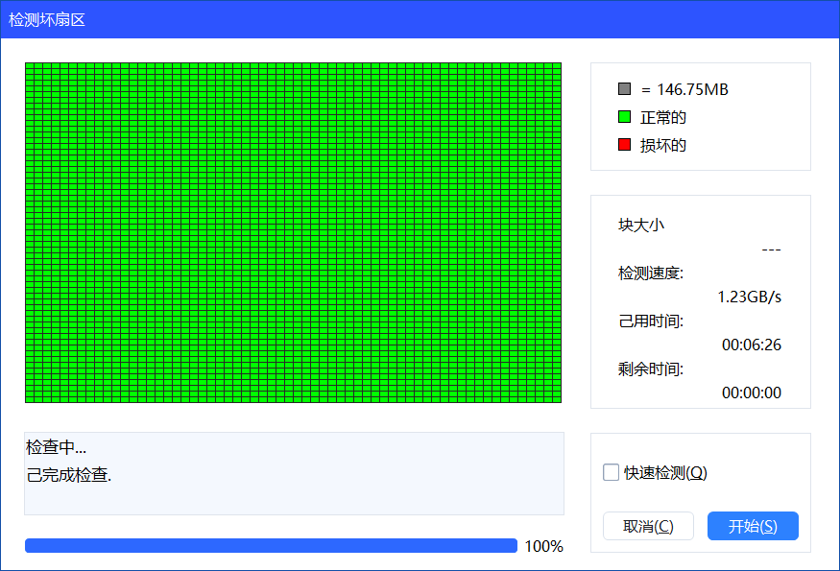Click the 146.75MB block size value
Screen dimensions: 840x571
(692, 89)
